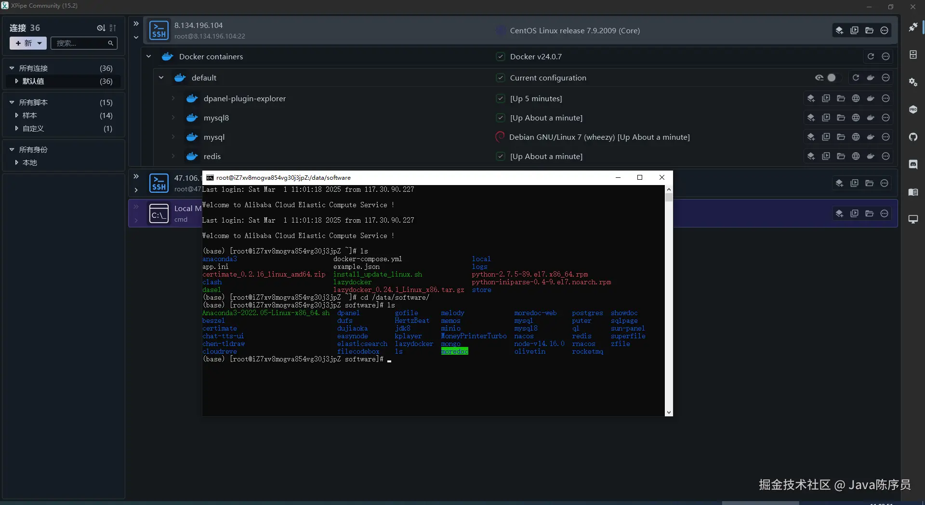Click the add-layers icon for the redis container
The width and height of the screenshot is (925, 505).
811,156
